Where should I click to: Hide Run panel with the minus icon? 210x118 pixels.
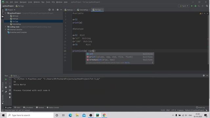207,76
